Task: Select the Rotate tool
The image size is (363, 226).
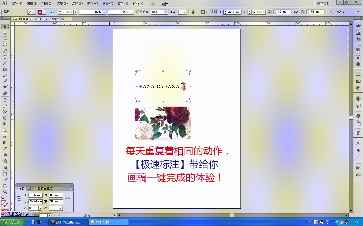Action: point(5,100)
